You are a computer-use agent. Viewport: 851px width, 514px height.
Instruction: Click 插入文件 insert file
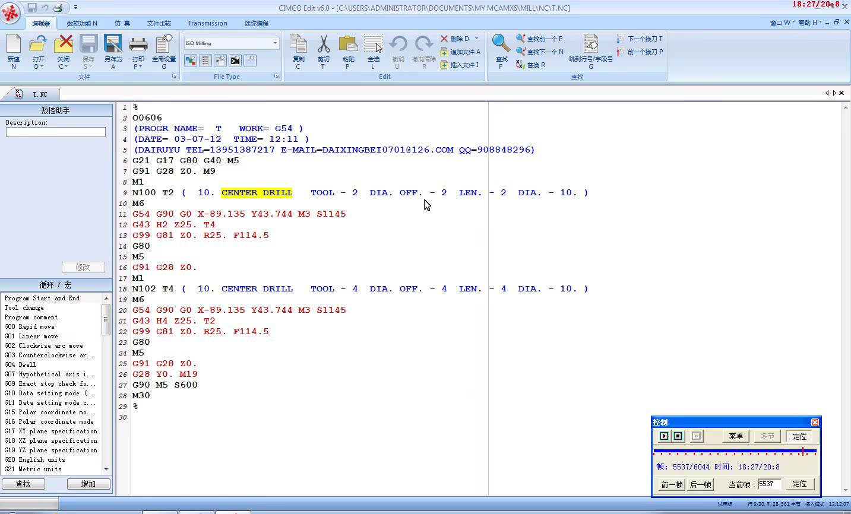(x=459, y=65)
